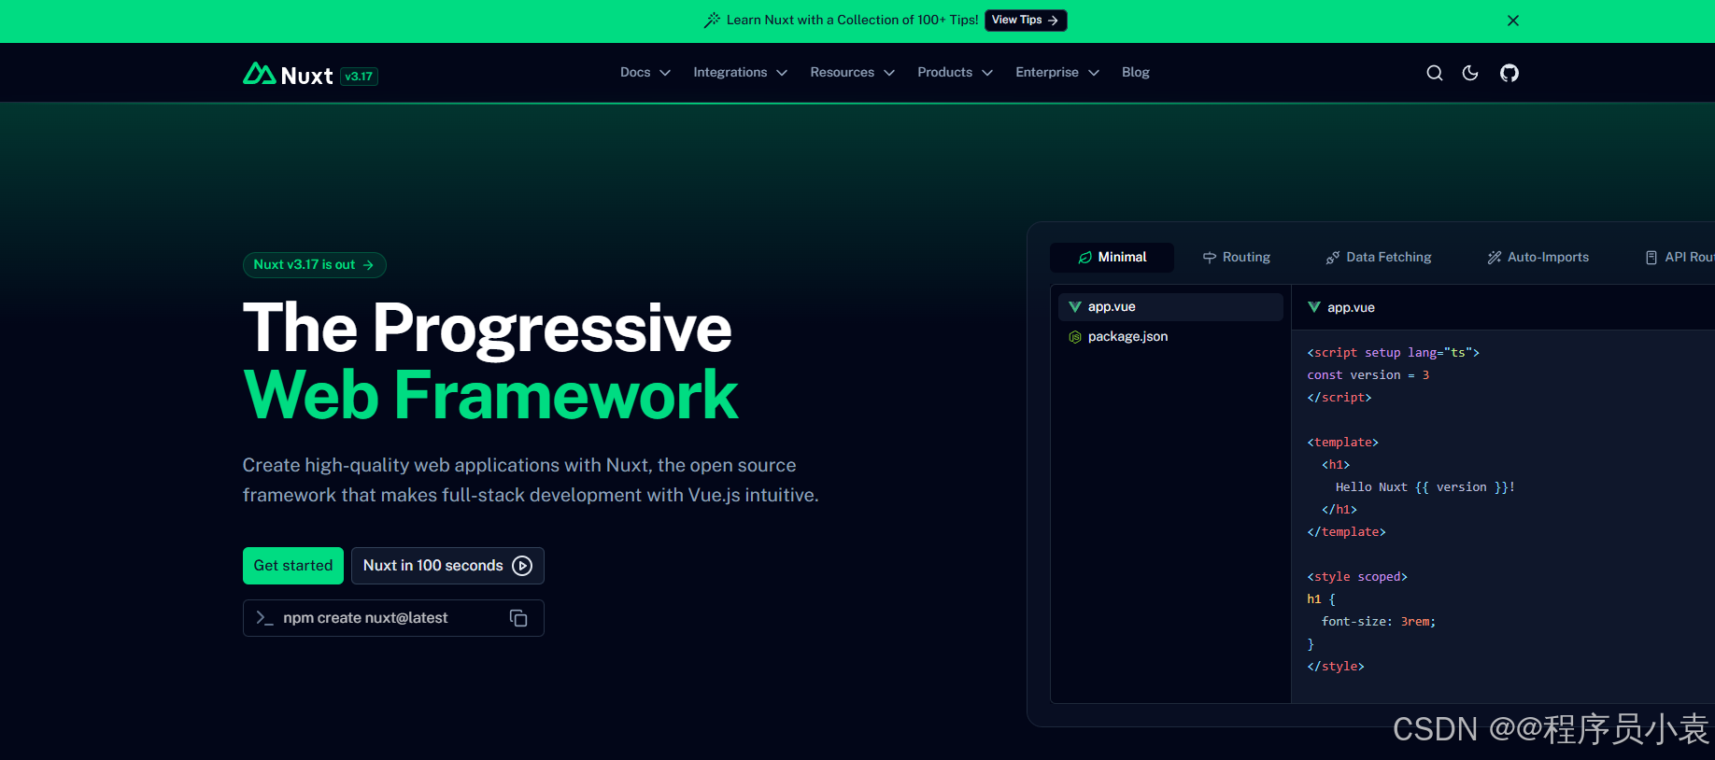Click the 'Nuxt v3.17 is out' badge
Screen dimensions: 1715x760
314,265
